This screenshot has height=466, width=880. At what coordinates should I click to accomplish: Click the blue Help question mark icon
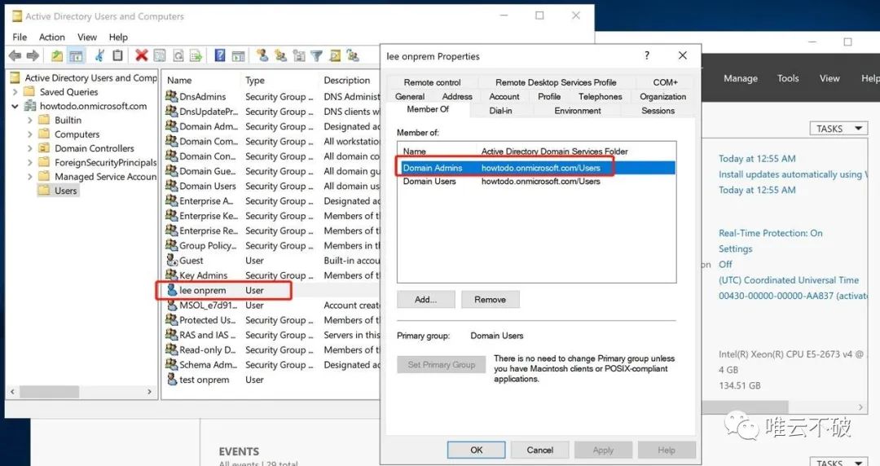point(220,55)
